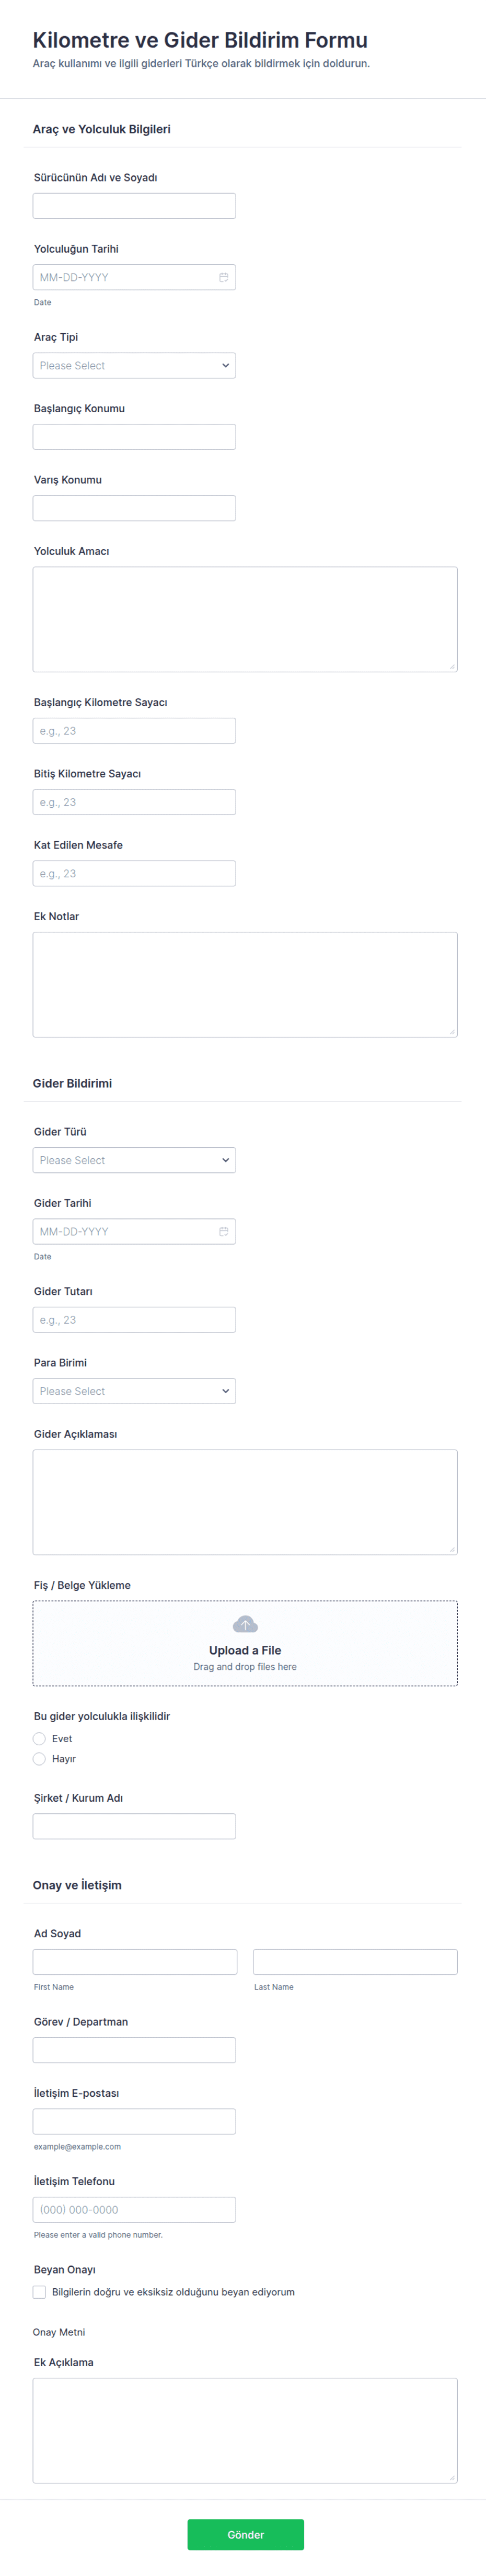The width and height of the screenshot is (486, 2576).
Task: Select the Evet radio button
Action: pyautogui.click(x=40, y=1738)
